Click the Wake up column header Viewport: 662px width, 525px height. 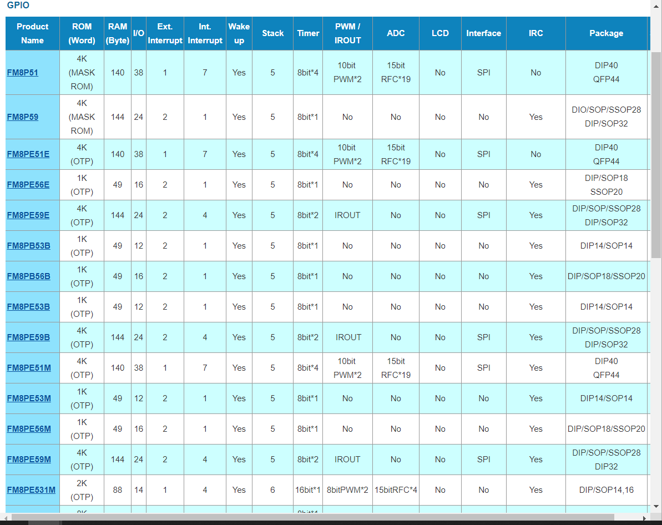239,33
